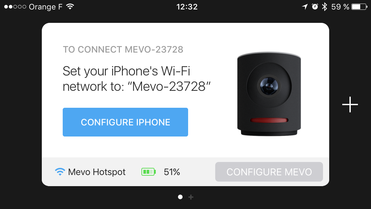Tap the large plus icon to add camera

pyautogui.click(x=350, y=104)
